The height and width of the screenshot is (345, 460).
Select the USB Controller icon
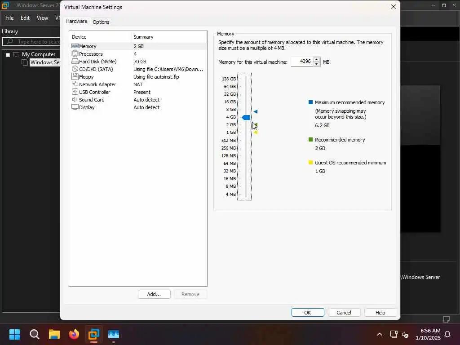coord(75,92)
